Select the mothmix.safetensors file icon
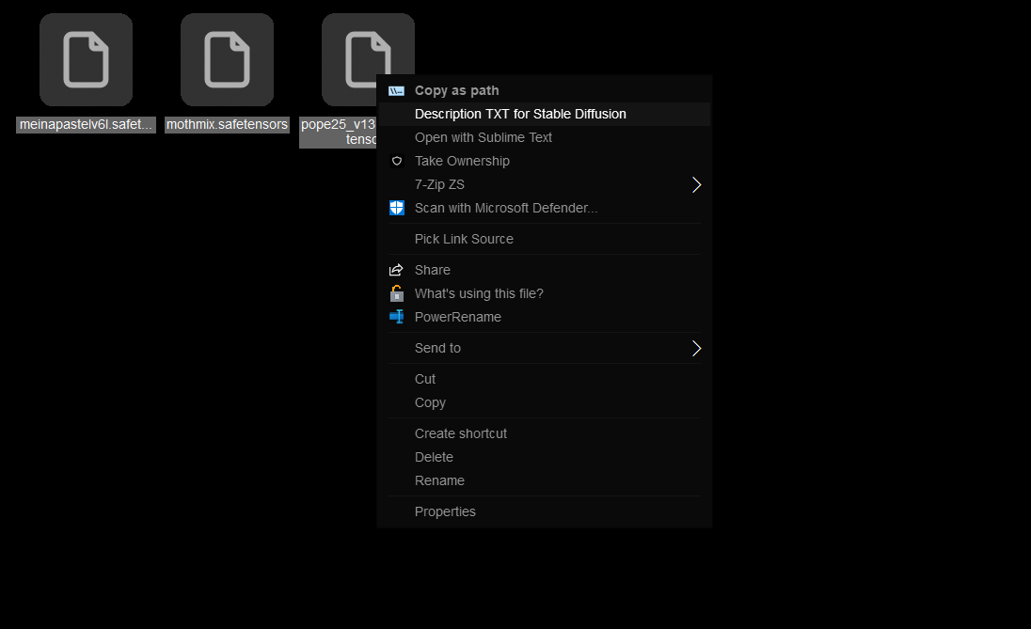Screen dimensions: 1031x629 click(x=227, y=60)
